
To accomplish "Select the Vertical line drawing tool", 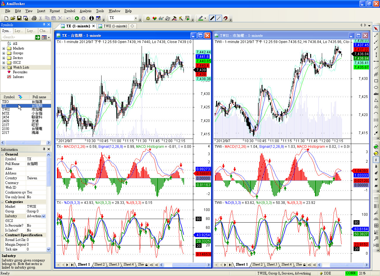I will pos(376,55).
